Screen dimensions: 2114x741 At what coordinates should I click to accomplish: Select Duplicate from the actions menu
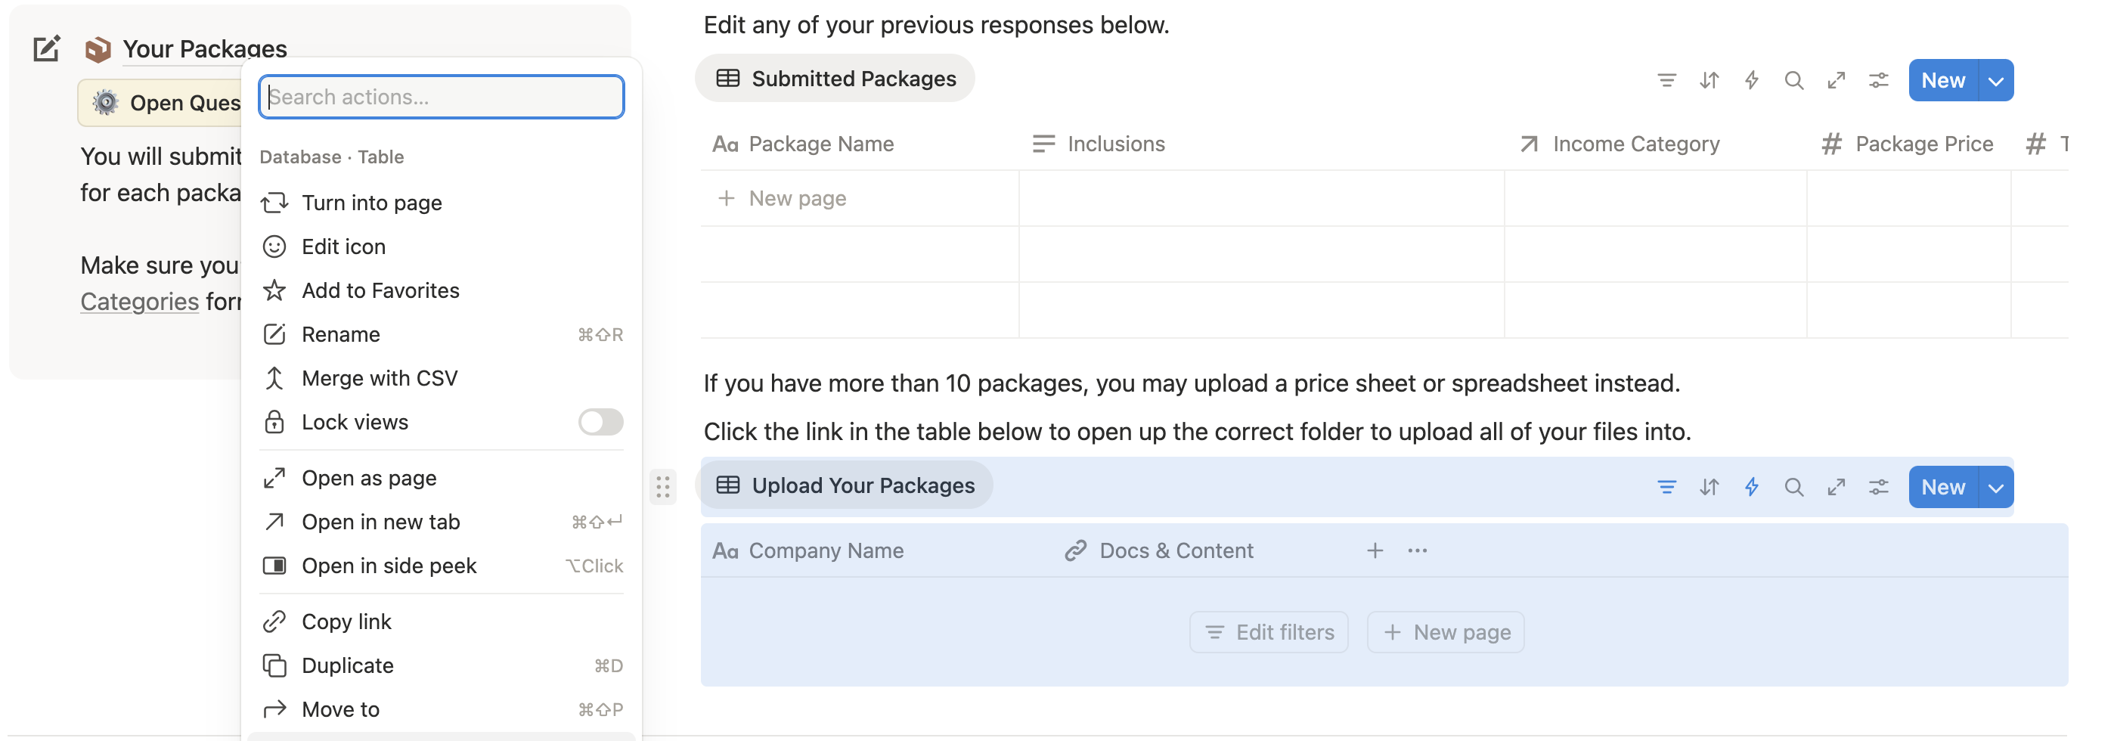point(347,665)
